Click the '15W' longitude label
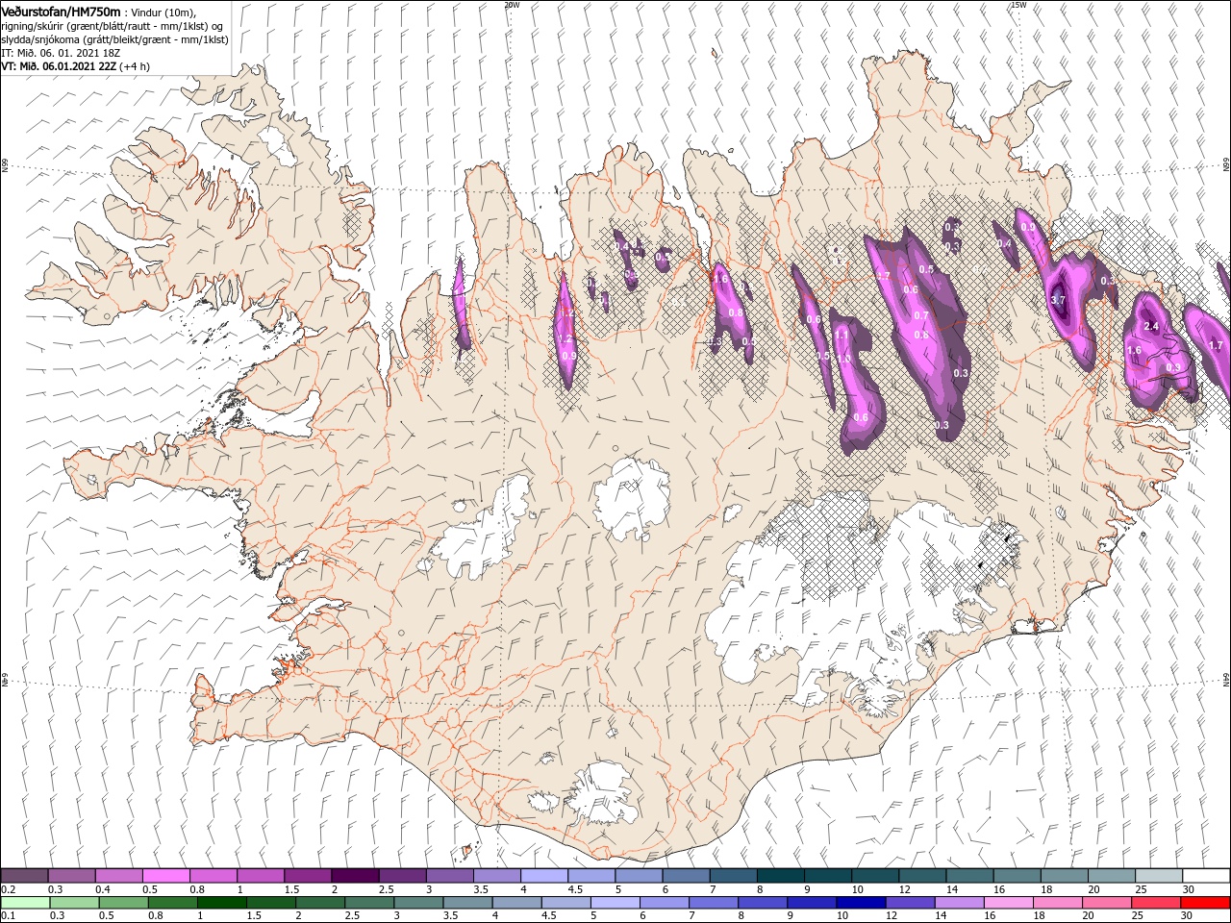Screen dimensions: 1231x923 click(x=1018, y=4)
